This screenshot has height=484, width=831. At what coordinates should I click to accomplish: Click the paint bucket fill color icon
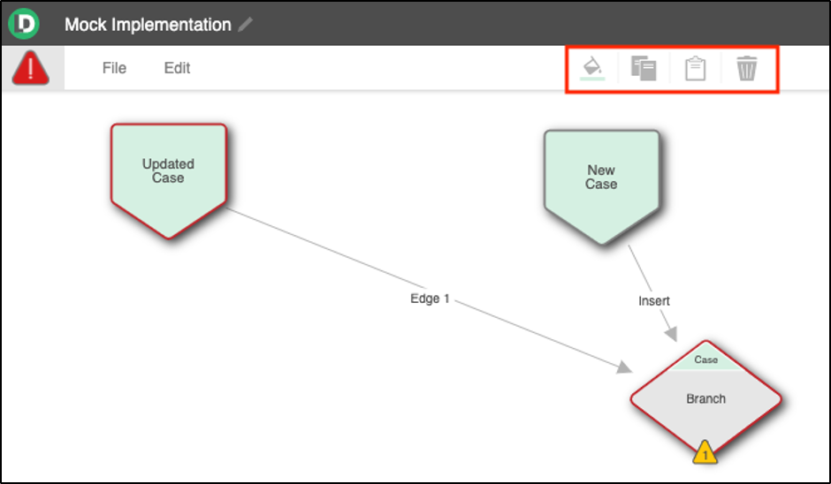click(592, 66)
